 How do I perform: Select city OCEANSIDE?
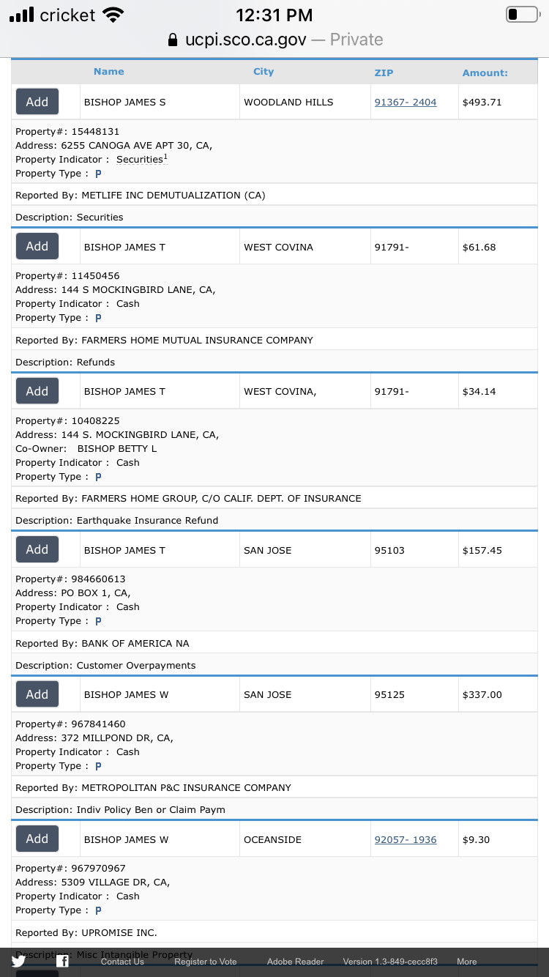coord(272,840)
